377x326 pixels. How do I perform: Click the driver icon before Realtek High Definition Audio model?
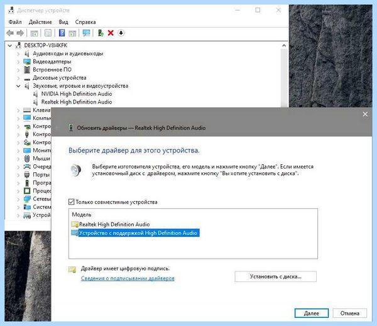[x=75, y=224]
